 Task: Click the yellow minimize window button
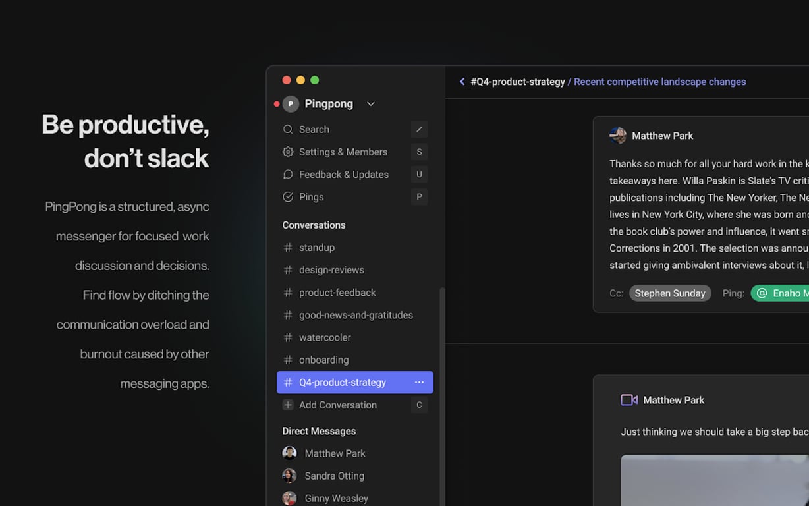click(x=300, y=80)
